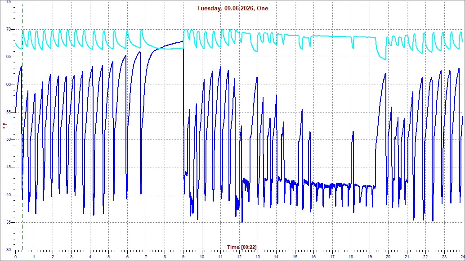Click x-axis hour label 16

coord(314,257)
